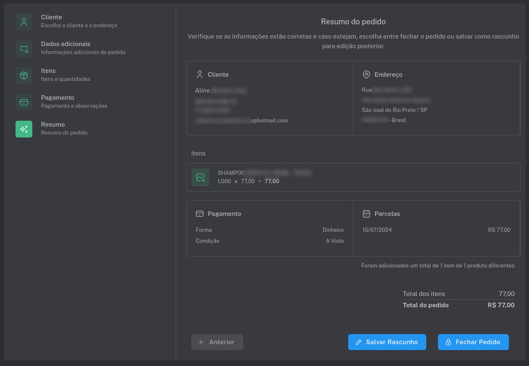Open the Cliente step label
The image size is (529, 366).
point(52,17)
